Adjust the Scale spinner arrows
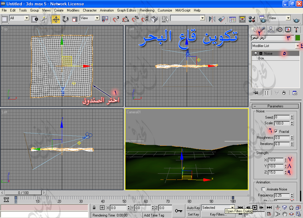The image size is (303, 218). coord(292,123)
